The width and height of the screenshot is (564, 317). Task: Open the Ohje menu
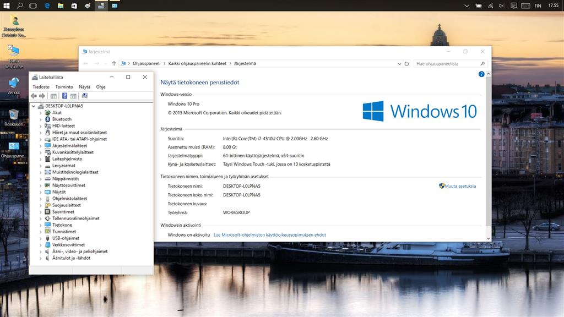tap(101, 87)
